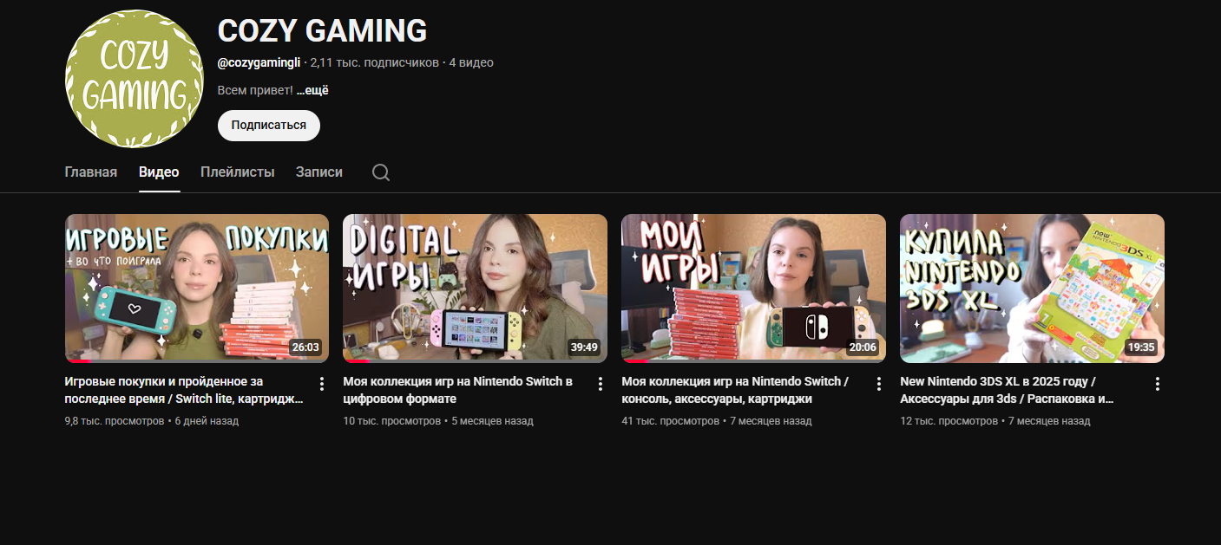Open three-dot menu for New Nintendo 3DS XL video
This screenshot has height=545, width=1221.
tap(1157, 384)
